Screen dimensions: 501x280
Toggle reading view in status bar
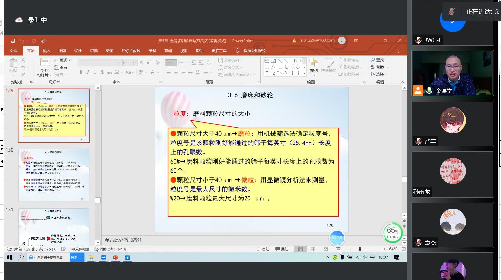[x=325, y=249]
